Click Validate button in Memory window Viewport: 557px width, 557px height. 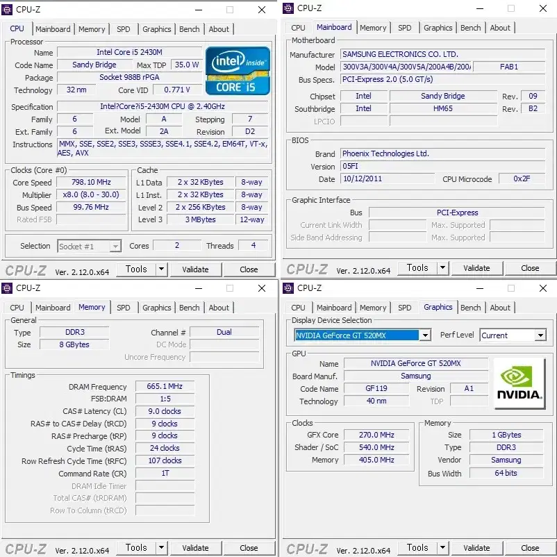(195, 548)
